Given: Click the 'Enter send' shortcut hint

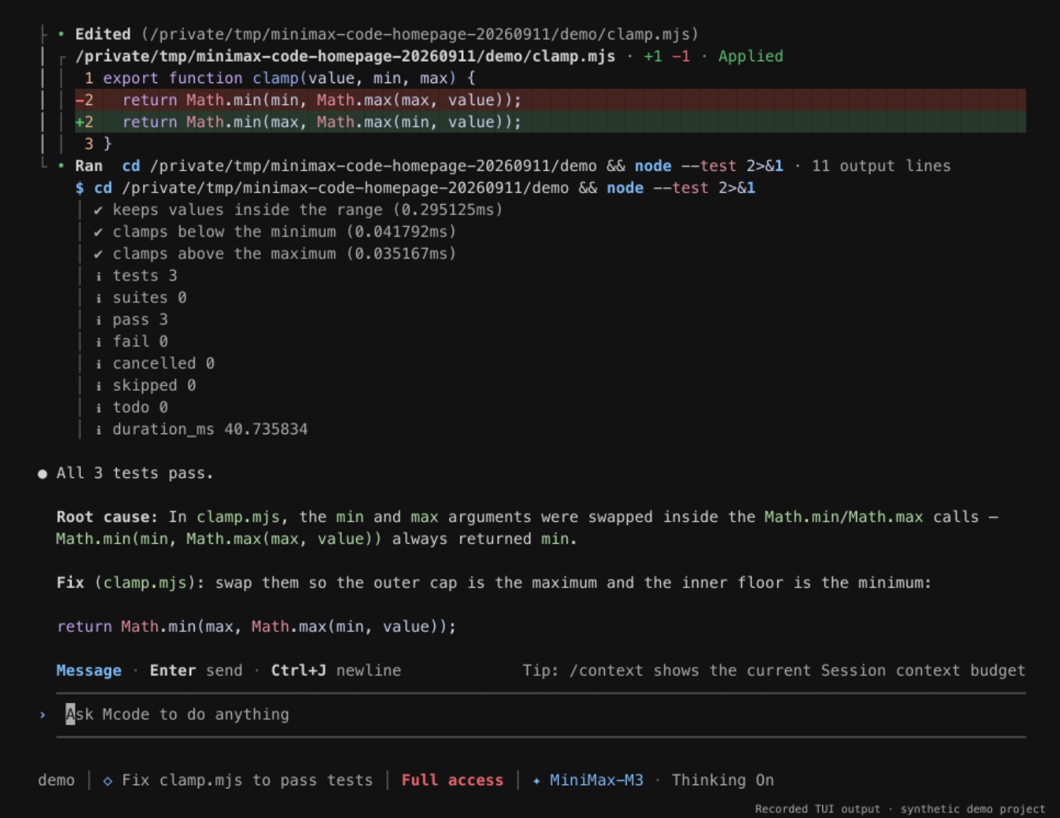Looking at the screenshot, I should 196,671.
